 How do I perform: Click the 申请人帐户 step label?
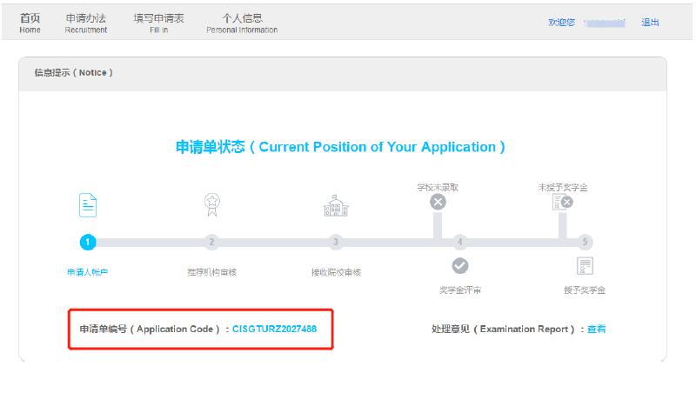click(88, 272)
